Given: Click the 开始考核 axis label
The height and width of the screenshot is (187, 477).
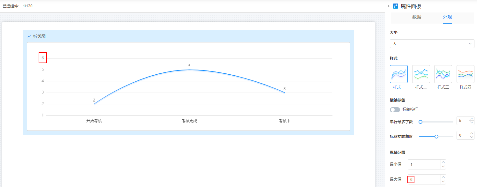Looking at the screenshot, I should 94,121.
